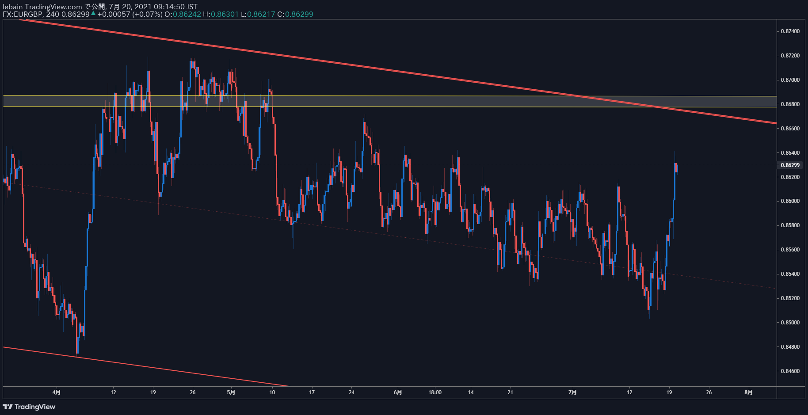The height and width of the screenshot is (415, 808).
Task: Click the 26 date label before 8月
Action: pyautogui.click(x=709, y=392)
